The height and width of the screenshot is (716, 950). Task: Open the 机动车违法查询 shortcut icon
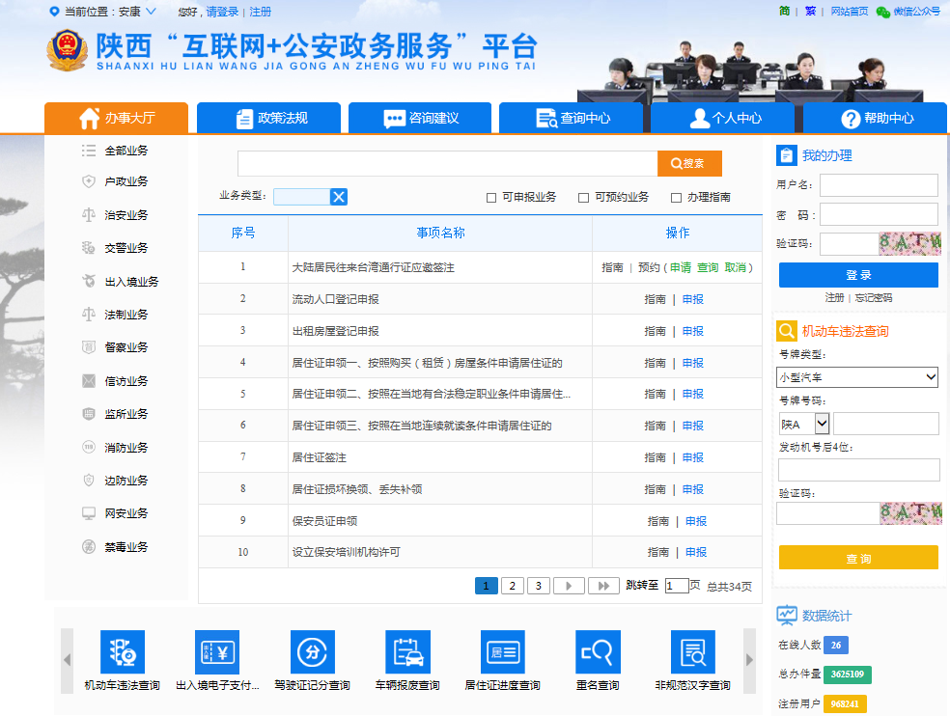pos(123,651)
